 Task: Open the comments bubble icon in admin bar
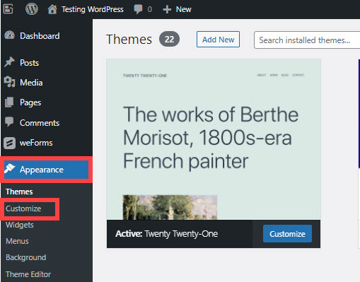click(x=138, y=9)
